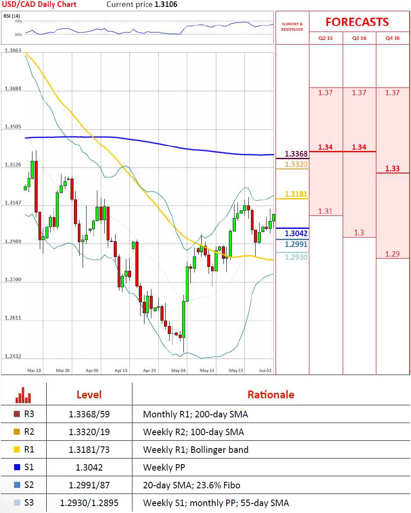Click the R3 row label
This screenshot has height=513, width=411.
[x=29, y=414]
